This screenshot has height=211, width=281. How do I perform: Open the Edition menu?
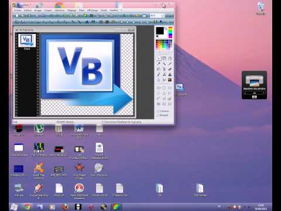(x=28, y=10)
